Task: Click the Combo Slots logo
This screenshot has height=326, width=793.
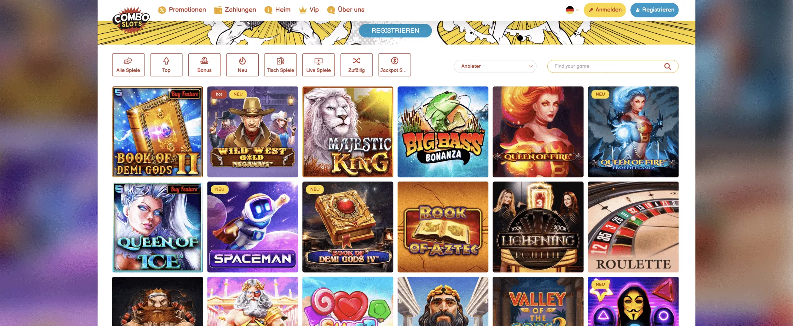Action: pyautogui.click(x=131, y=20)
